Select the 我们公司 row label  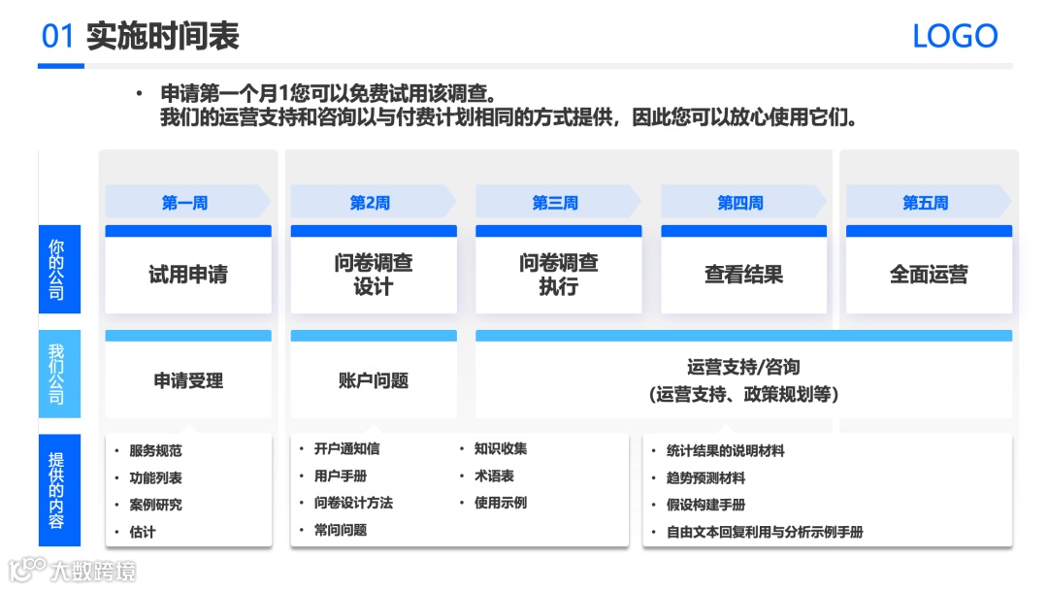point(59,375)
